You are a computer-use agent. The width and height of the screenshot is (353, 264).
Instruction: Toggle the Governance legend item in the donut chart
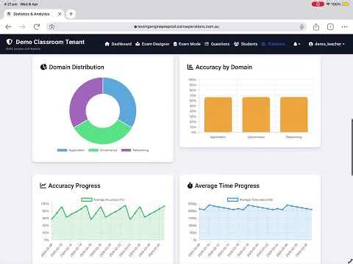pyautogui.click(x=103, y=150)
